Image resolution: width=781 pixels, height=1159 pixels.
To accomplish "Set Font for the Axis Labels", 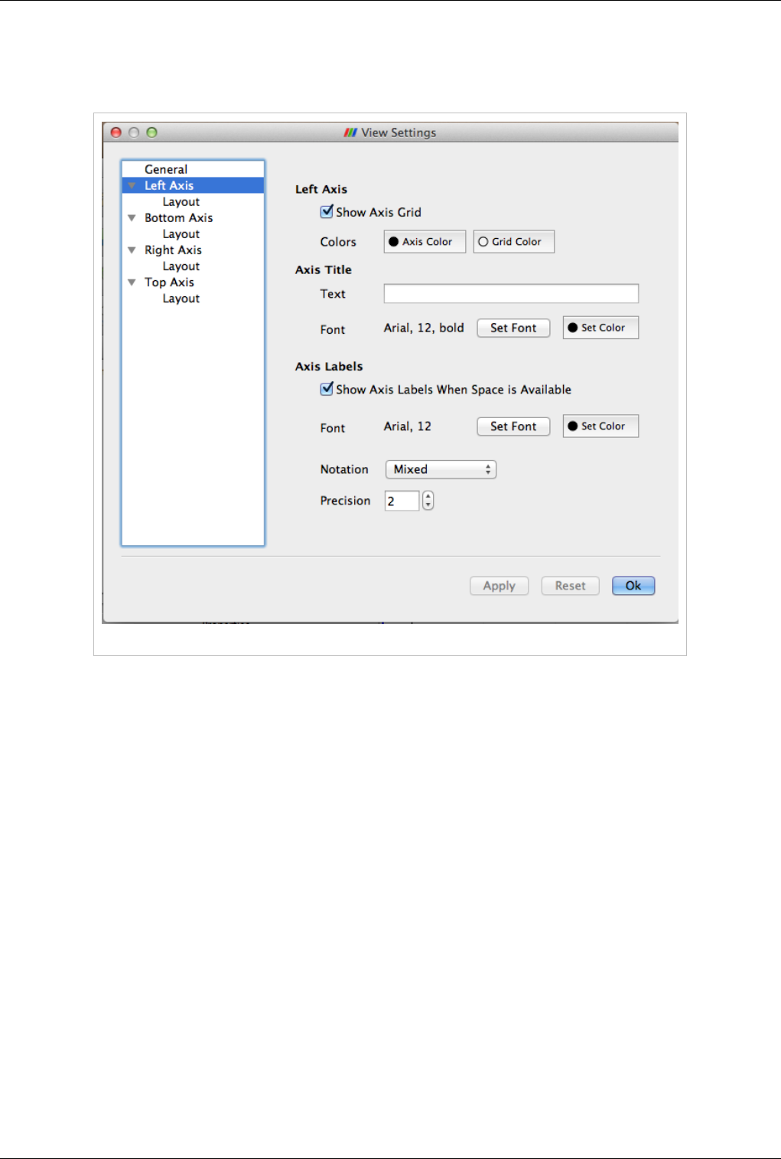I will click(x=513, y=426).
